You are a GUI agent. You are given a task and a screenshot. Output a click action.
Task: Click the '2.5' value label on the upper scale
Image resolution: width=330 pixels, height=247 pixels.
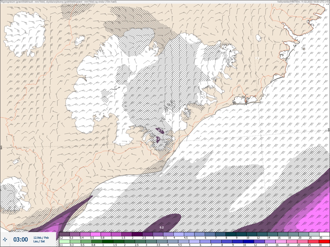[144, 238]
